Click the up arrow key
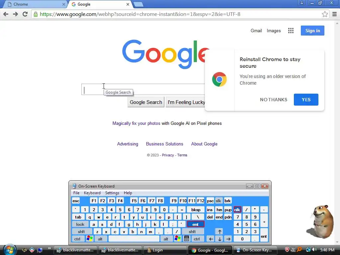This screenshot has height=255, width=340. (x=219, y=232)
